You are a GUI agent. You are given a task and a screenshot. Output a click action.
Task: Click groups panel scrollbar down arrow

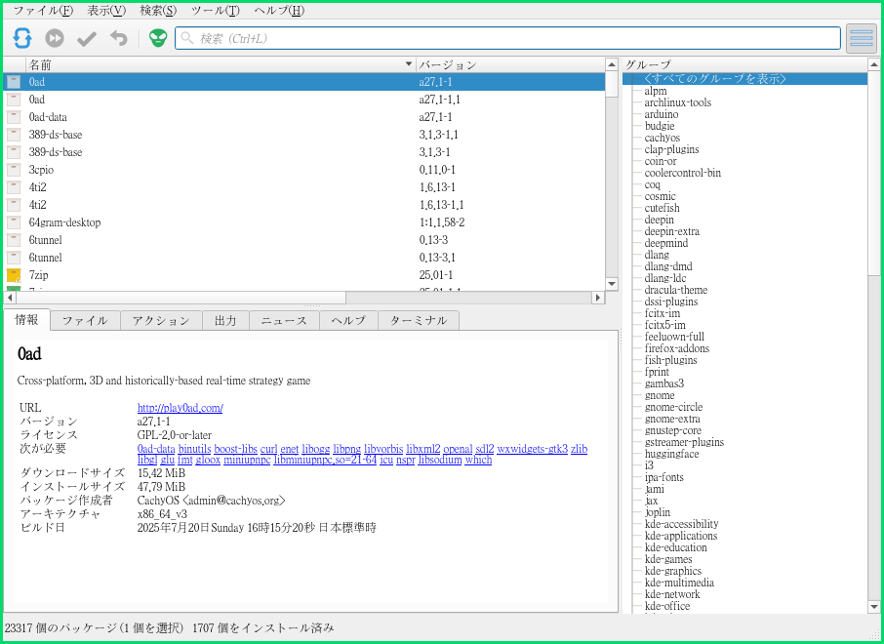pos(874,607)
